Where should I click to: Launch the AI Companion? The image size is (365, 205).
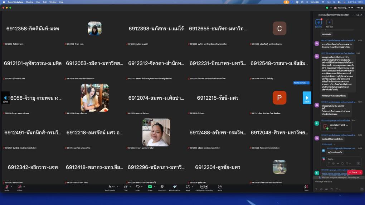click(x=174, y=187)
